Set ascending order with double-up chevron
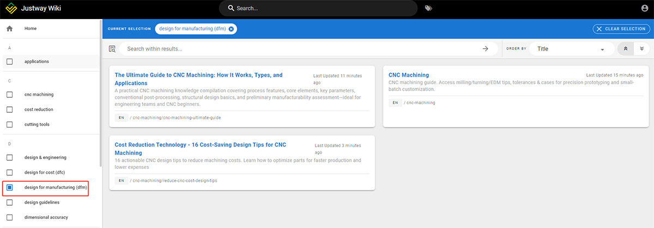The image size is (654, 228). [x=626, y=49]
